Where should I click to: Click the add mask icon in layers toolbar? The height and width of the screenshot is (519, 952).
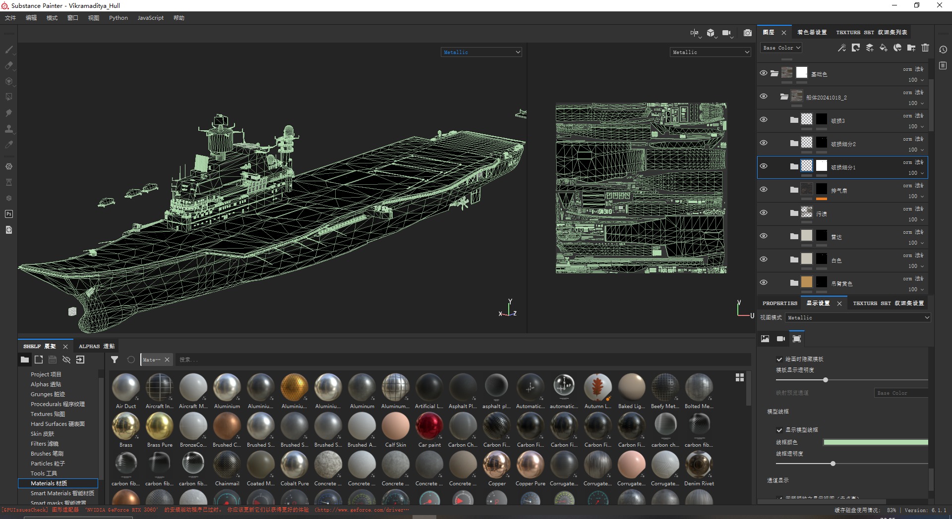(x=856, y=48)
